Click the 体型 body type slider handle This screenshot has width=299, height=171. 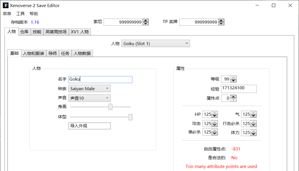coord(130,117)
